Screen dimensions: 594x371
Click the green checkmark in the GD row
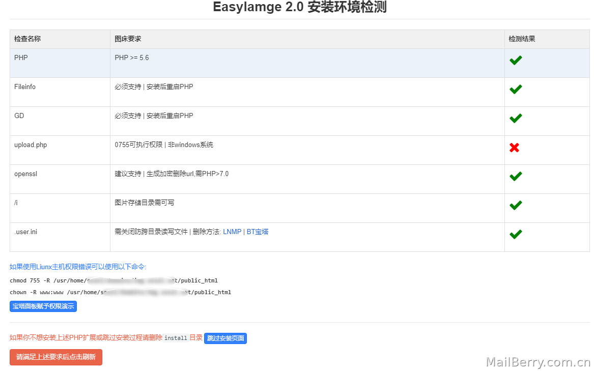click(x=516, y=118)
